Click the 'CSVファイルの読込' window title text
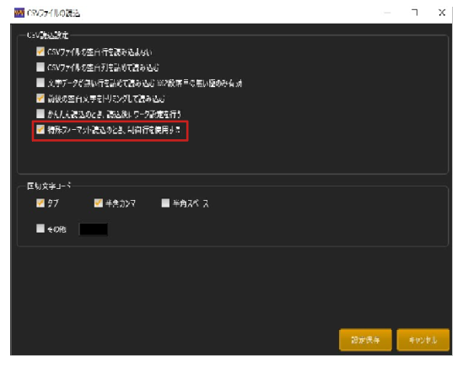This screenshot has height=367, width=463. (x=53, y=13)
